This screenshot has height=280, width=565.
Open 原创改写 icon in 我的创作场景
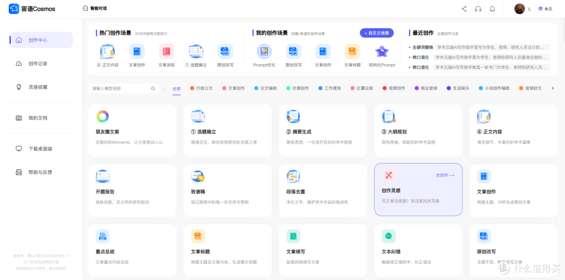pos(293,52)
